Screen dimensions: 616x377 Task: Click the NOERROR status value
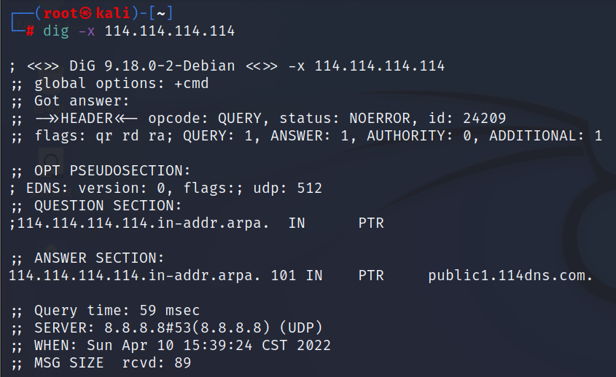380,119
